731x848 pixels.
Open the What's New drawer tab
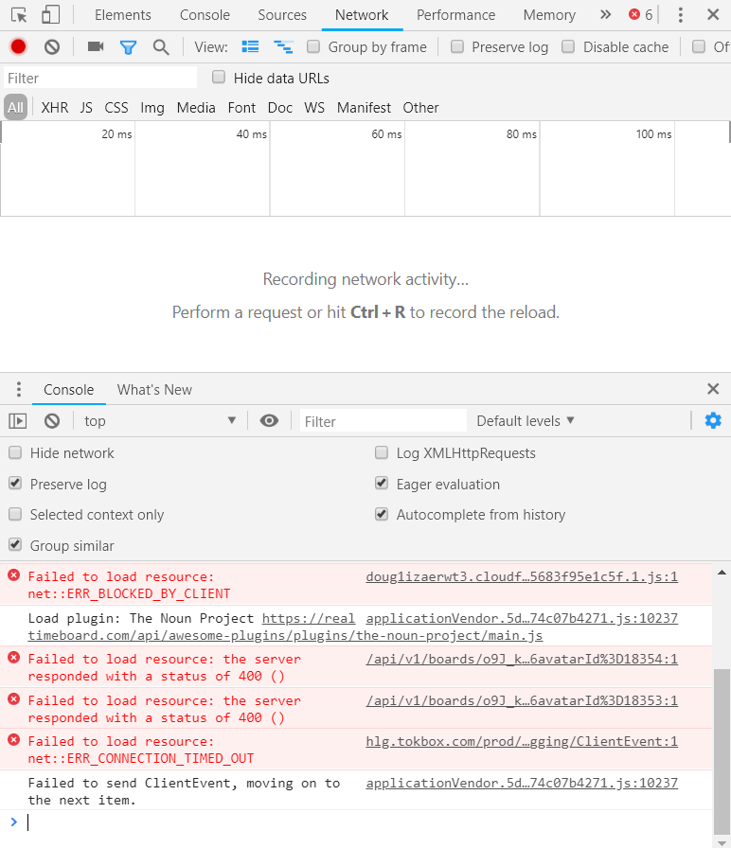pyautogui.click(x=154, y=389)
